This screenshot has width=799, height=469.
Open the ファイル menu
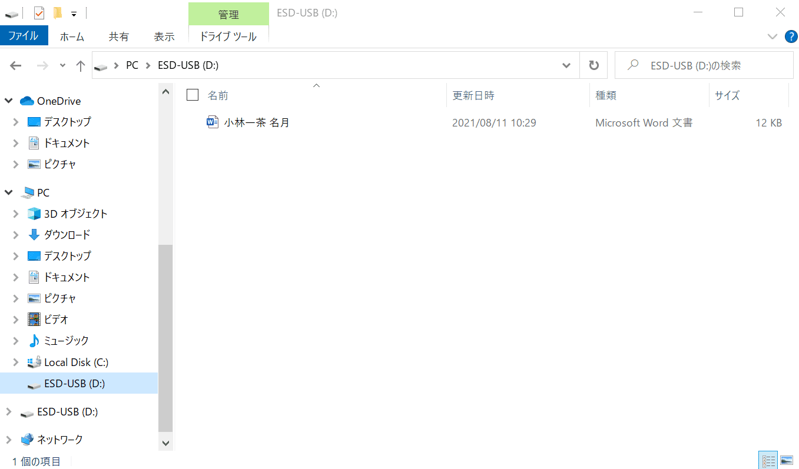click(x=24, y=36)
